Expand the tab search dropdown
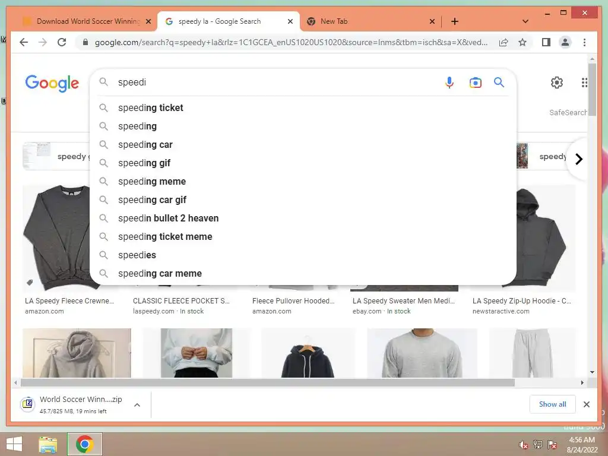This screenshot has height=456, width=608. (x=525, y=21)
